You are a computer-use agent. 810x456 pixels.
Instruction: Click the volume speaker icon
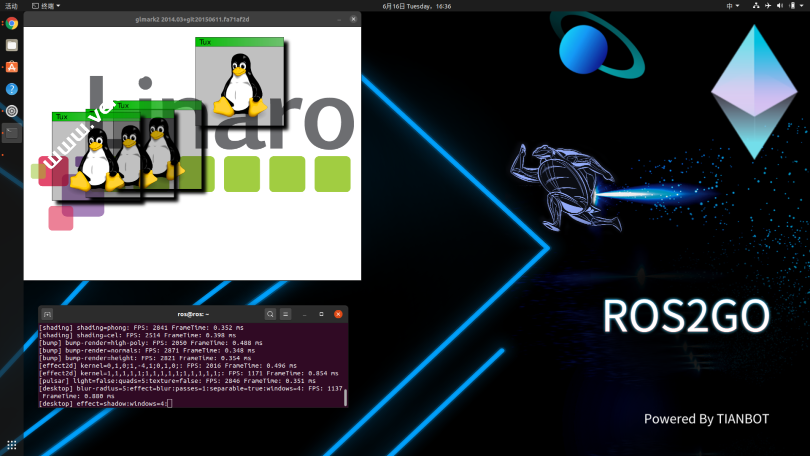[779, 6]
